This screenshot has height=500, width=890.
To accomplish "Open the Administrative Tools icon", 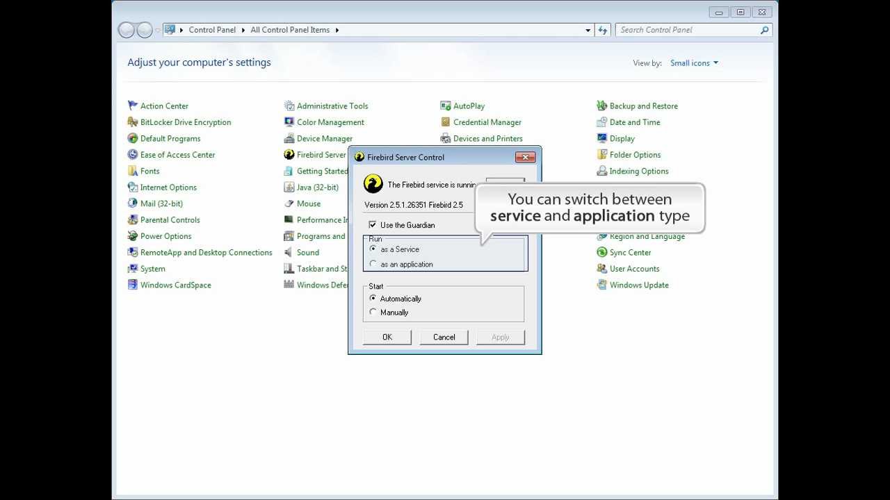I will point(289,106).
